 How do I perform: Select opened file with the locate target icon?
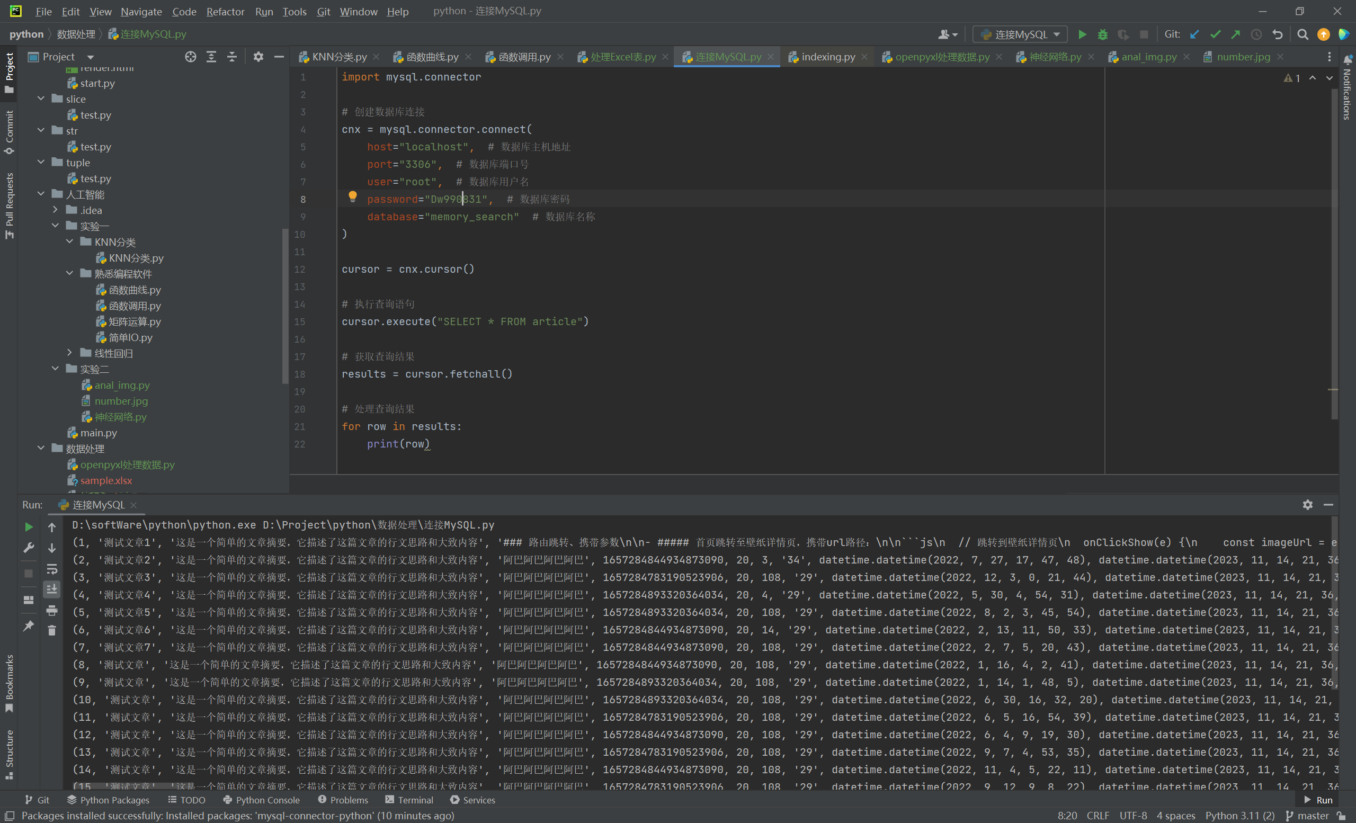click(x=190, y=57)
